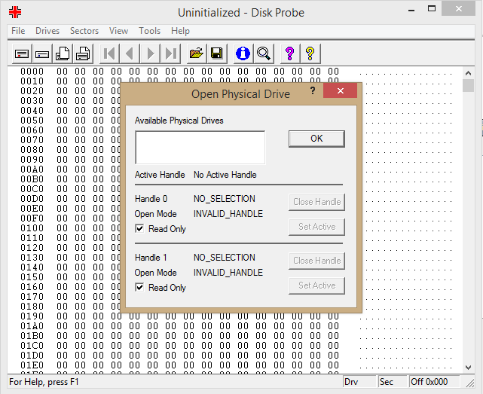This screenshot has height=394, width=483.
Task: Go to last sector toolbar icon
Action: tap(170, 54)
